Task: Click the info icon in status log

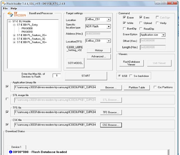Action: pos(10,152)
